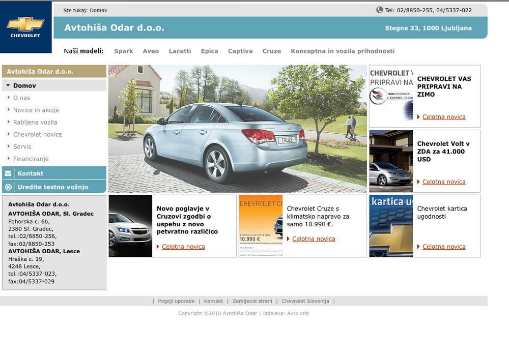Screen dimensions: 509x358
Task: Click the Chevrolet Volt news thumbnail
Action: 391,161
